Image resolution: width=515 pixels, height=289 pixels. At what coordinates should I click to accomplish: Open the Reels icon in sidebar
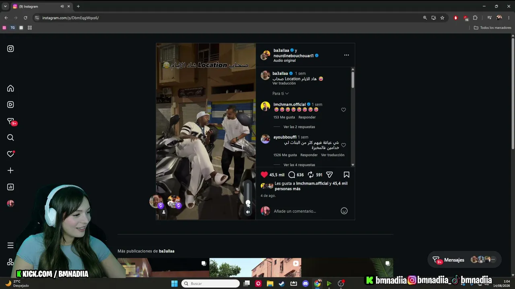click(10, 105)
